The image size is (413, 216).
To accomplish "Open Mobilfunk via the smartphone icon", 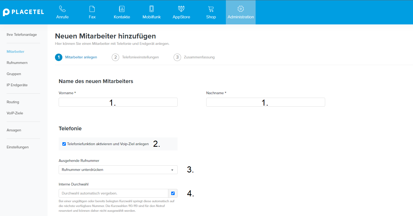I will [x=152, y=9].
